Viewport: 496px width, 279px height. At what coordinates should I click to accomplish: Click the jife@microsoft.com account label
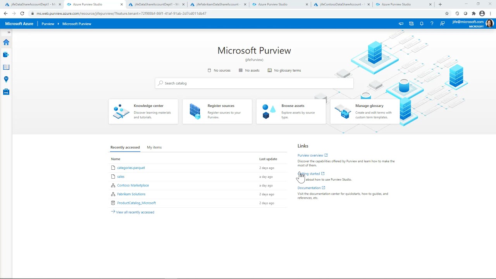(468, 22)
